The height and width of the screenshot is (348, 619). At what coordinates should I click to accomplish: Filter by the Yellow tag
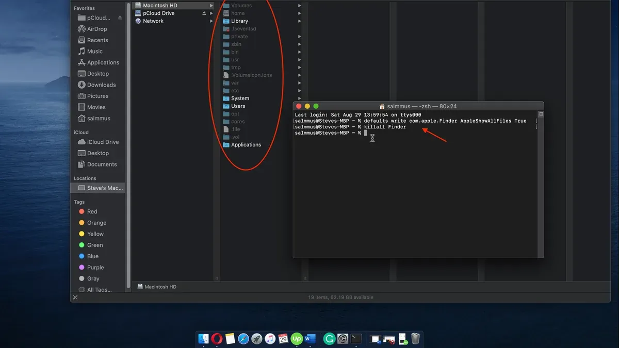91,234
